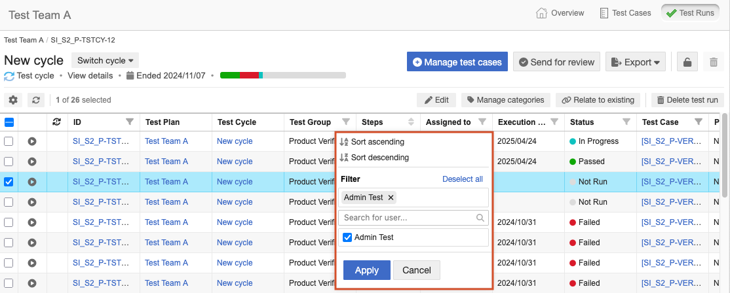Click Delete test run button
This screenshot has height=293, width=730.
tap(687, 100)
